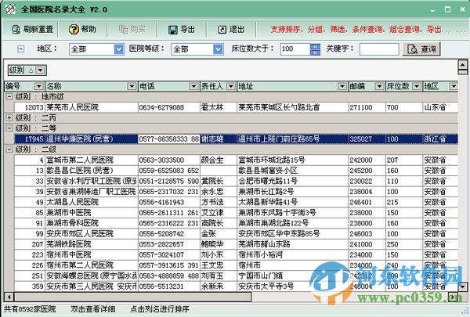Click the application logo icon in title bar
This screenshot has width=470, height=317.
tap(10, 9)
